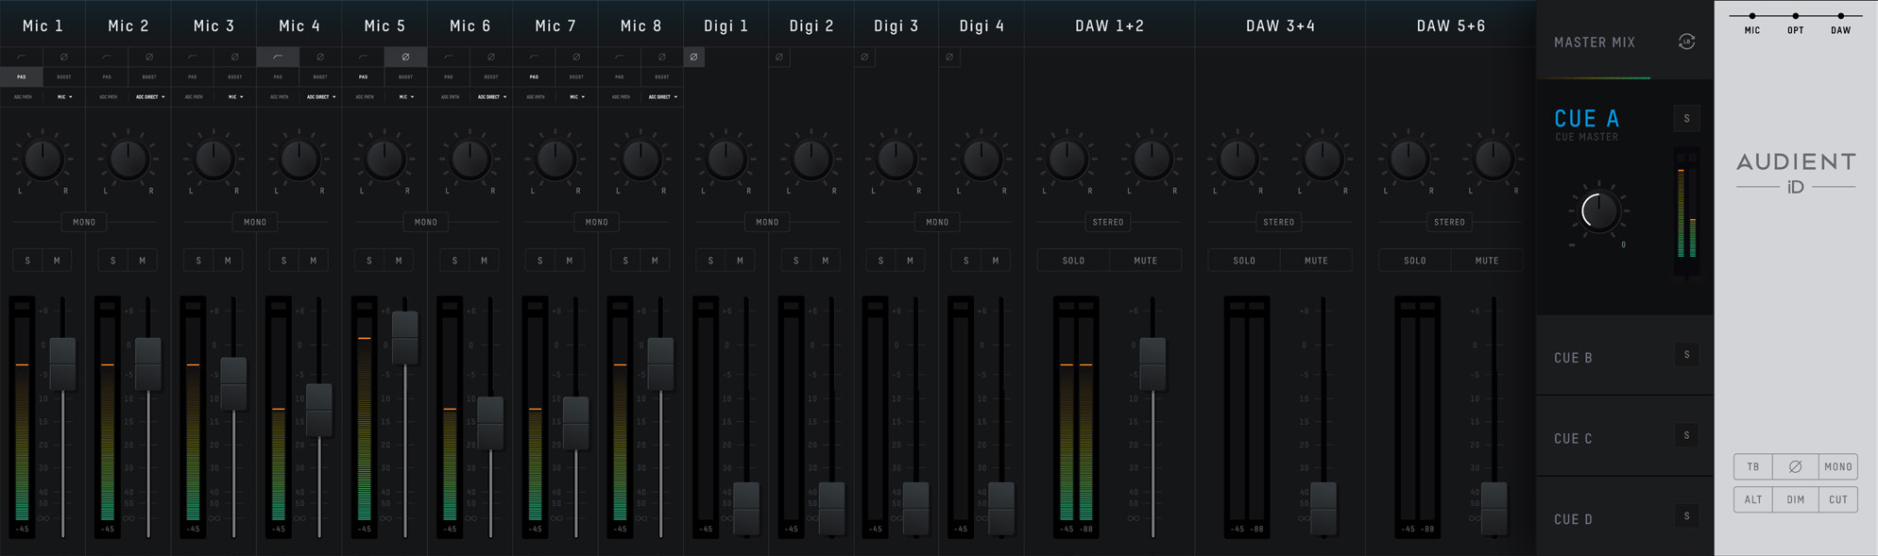1878x556 pixels.
Task: Toggle the Digi 3 phase invert icon
Action: click(864, 58)
